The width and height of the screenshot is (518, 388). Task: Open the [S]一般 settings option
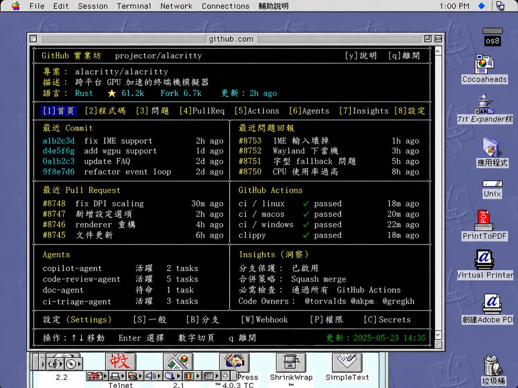[x=149, y=319]
